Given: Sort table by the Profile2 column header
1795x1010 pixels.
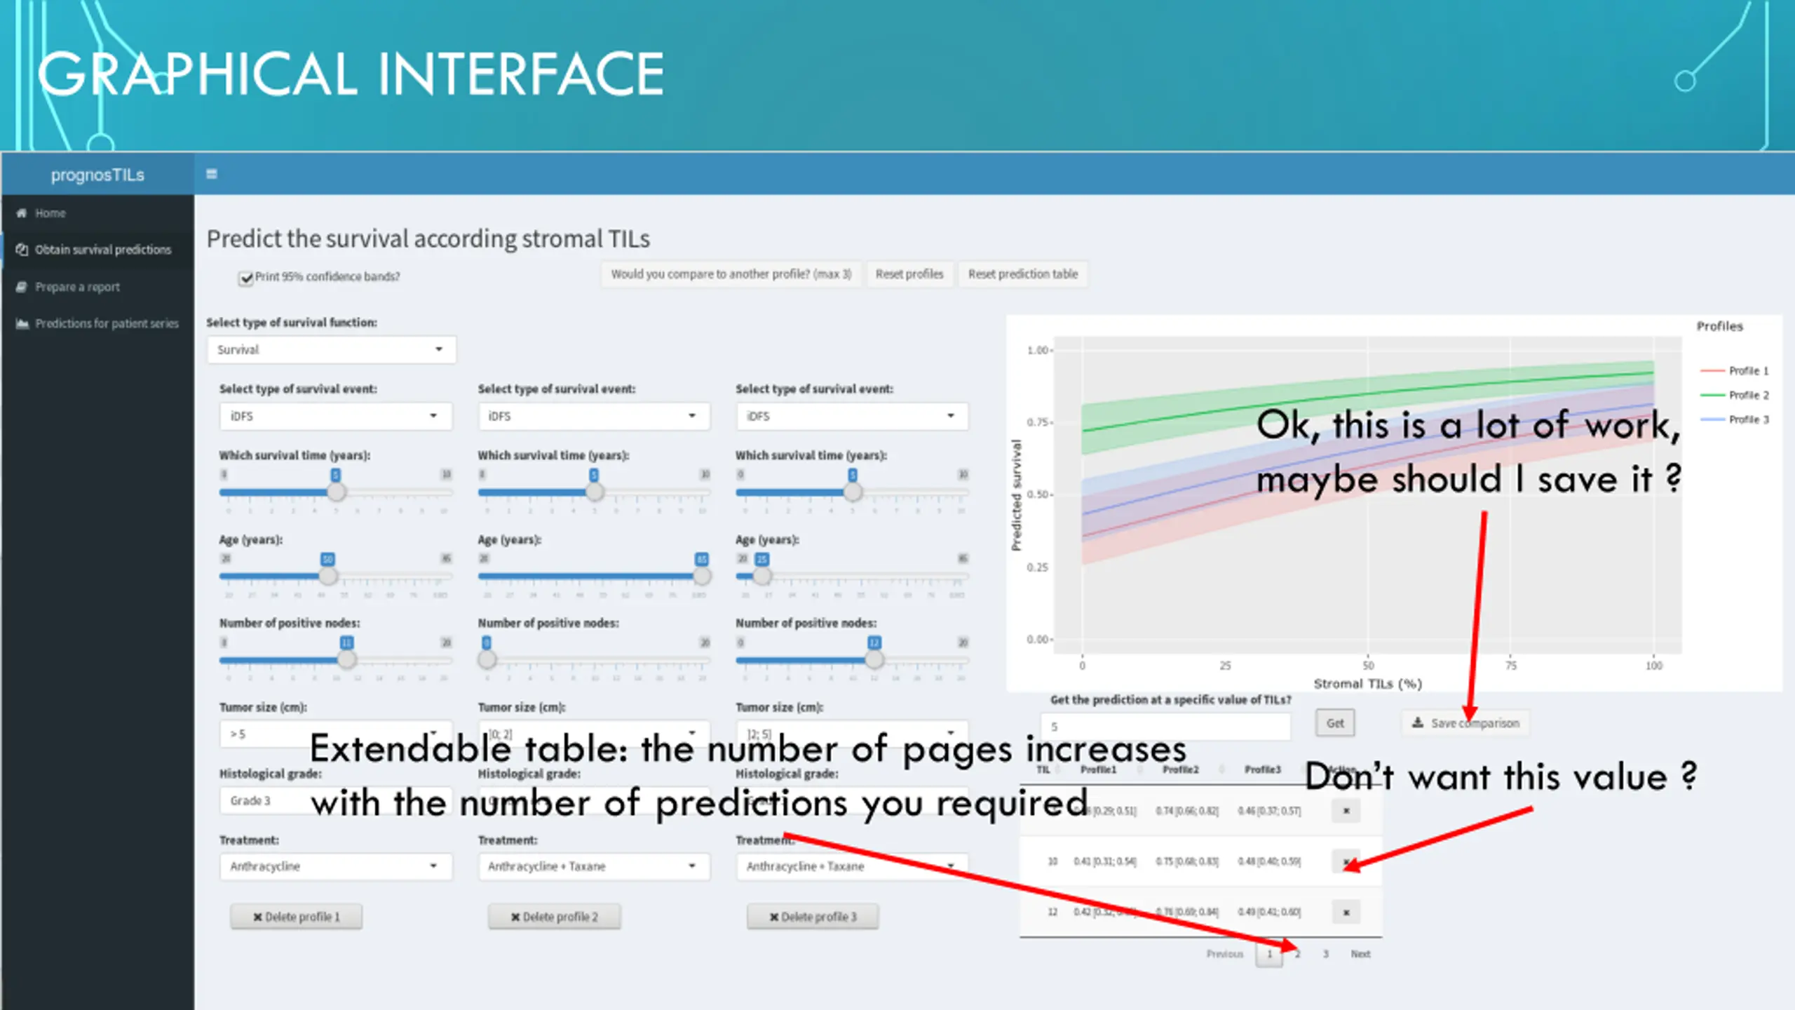Looking at the screenshot, I should click(1181, 769).
